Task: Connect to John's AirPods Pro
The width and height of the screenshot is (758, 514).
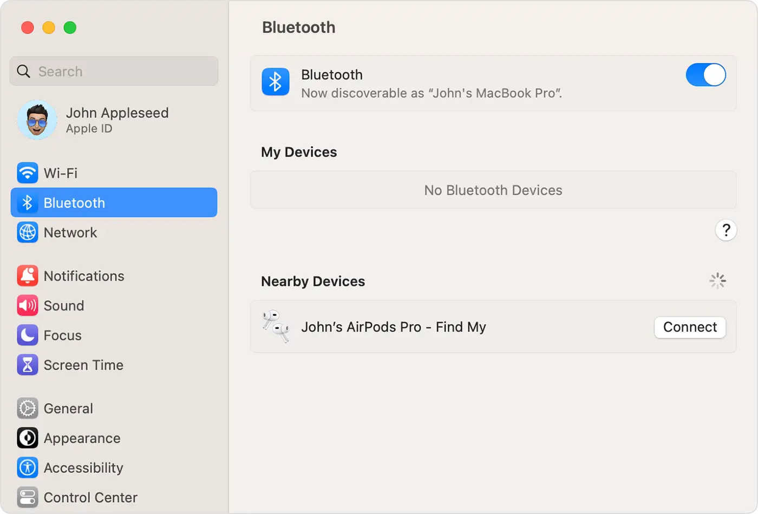Action: (690, 327)
